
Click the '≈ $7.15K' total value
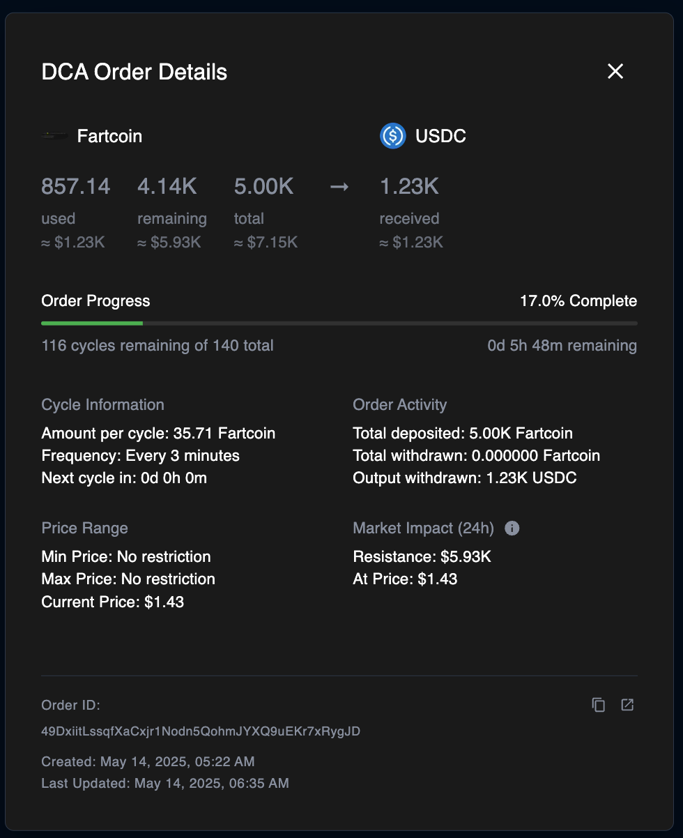tap(266, 243)
